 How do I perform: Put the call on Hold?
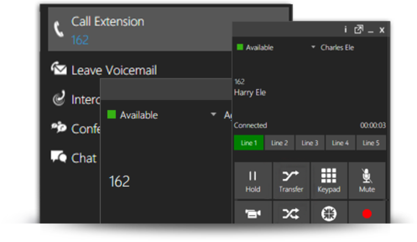tap(253, 181)
